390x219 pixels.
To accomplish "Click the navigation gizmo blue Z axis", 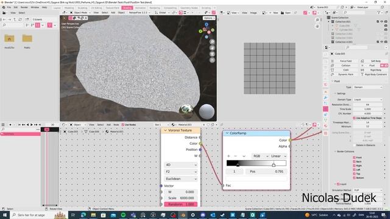I will [207, 24].
